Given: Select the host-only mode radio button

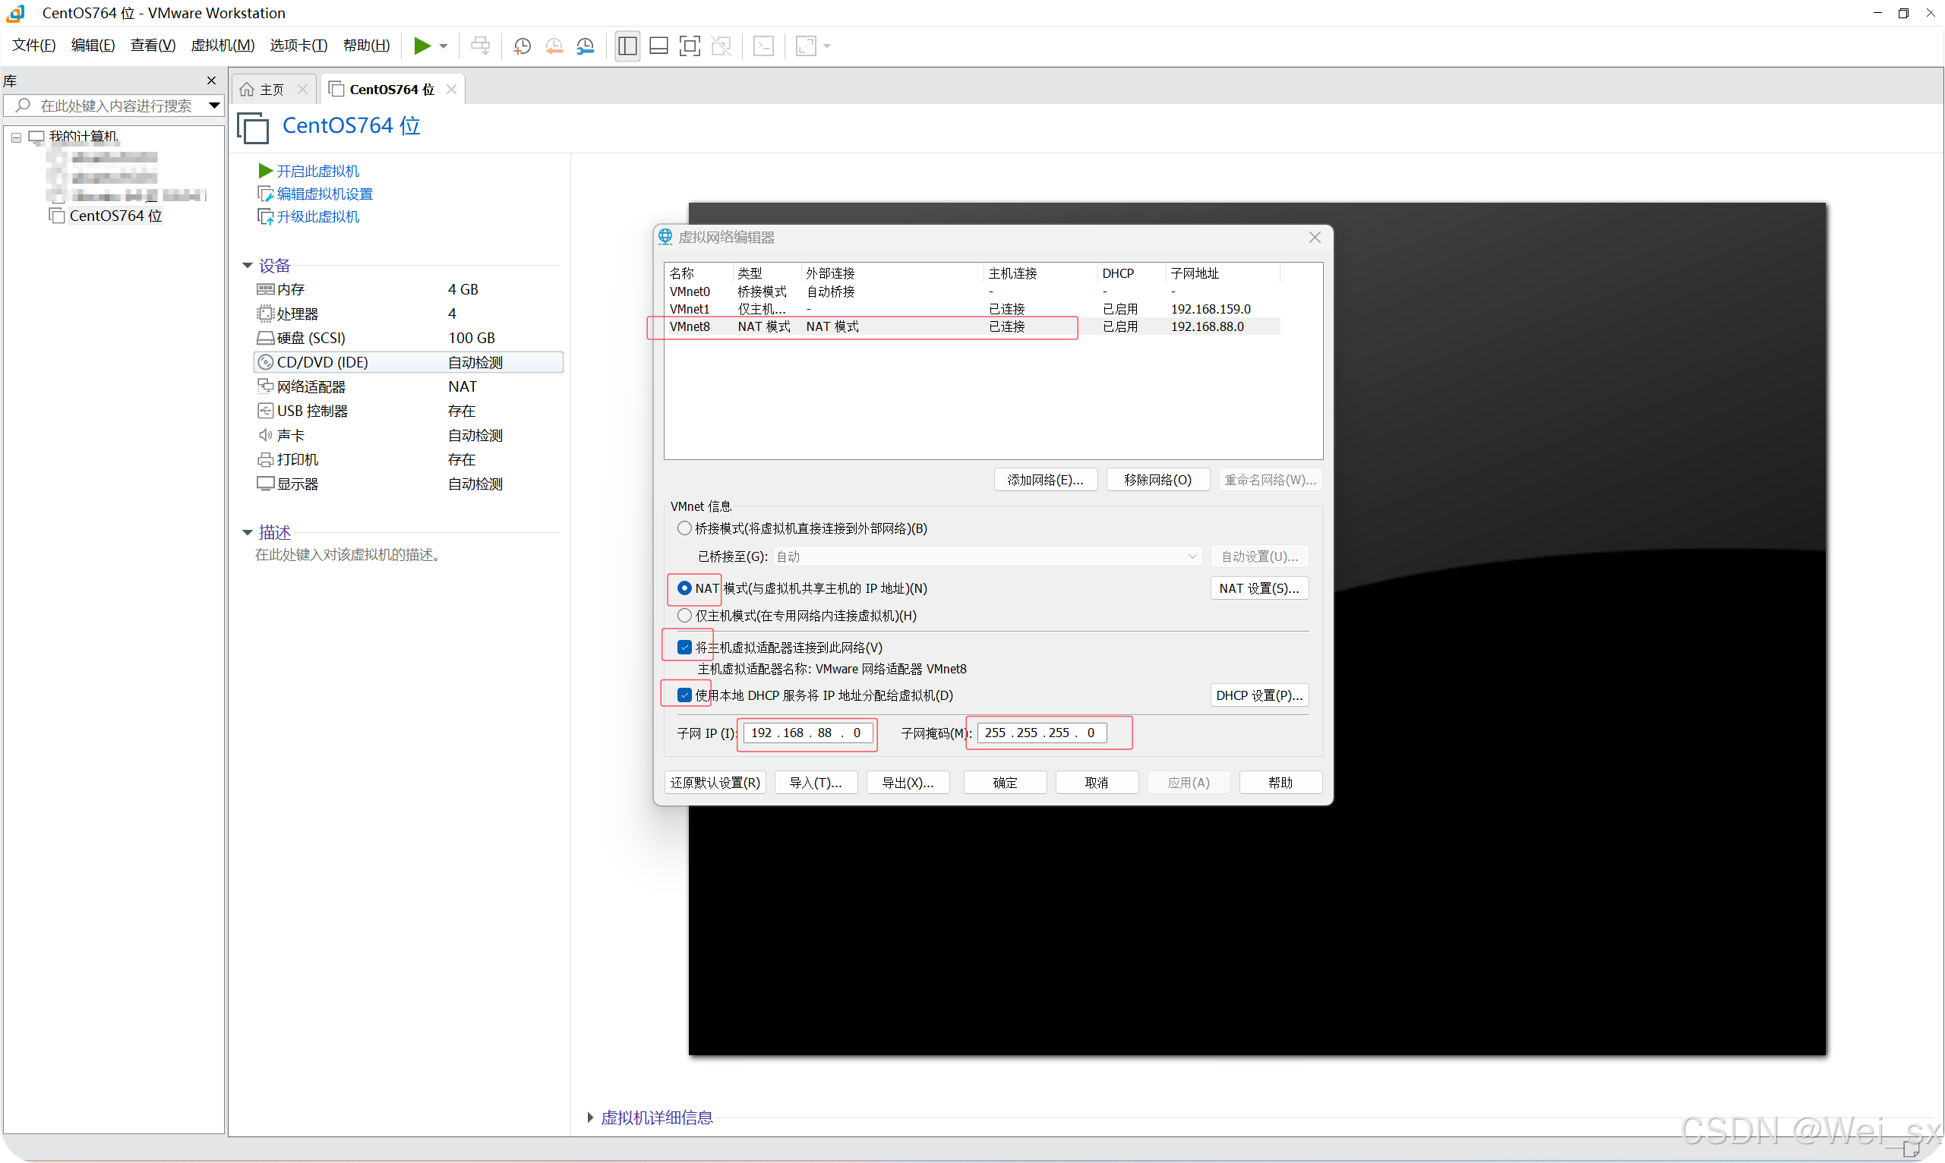Looking at the screenshot, I should tap(684, 615).
